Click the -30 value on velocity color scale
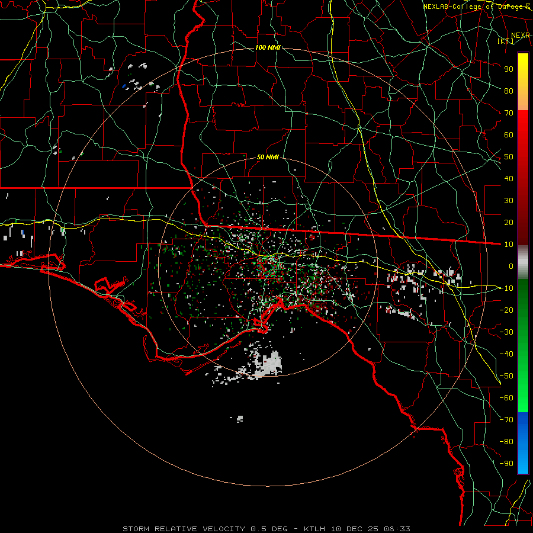 (x=506, y=332)
